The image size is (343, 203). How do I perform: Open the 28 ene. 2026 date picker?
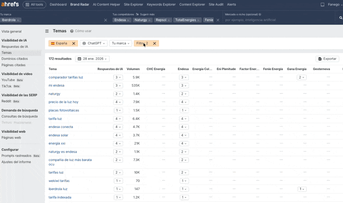(92, 59)
